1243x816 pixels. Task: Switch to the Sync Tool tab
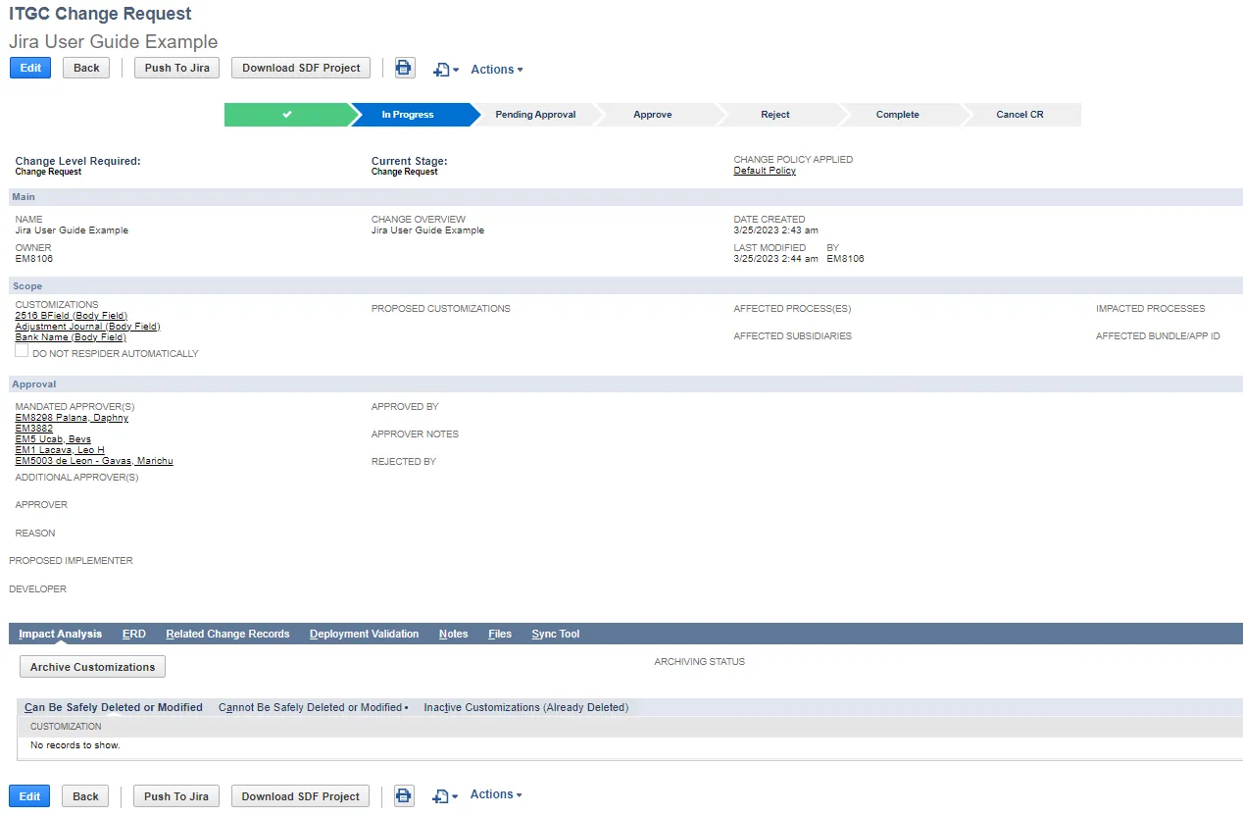click(x=556, y=634)
